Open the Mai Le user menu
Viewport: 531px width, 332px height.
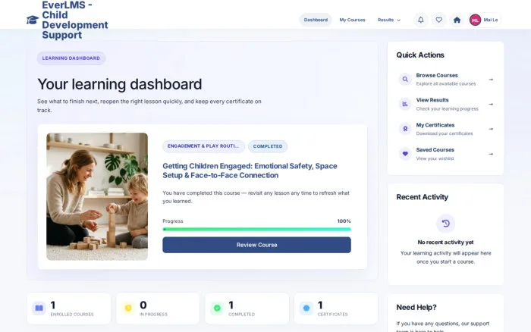[x=485, y=20]
